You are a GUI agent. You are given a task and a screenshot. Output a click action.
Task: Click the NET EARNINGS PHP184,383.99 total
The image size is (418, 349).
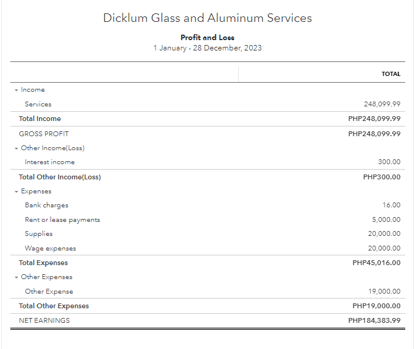coord(374,321)
